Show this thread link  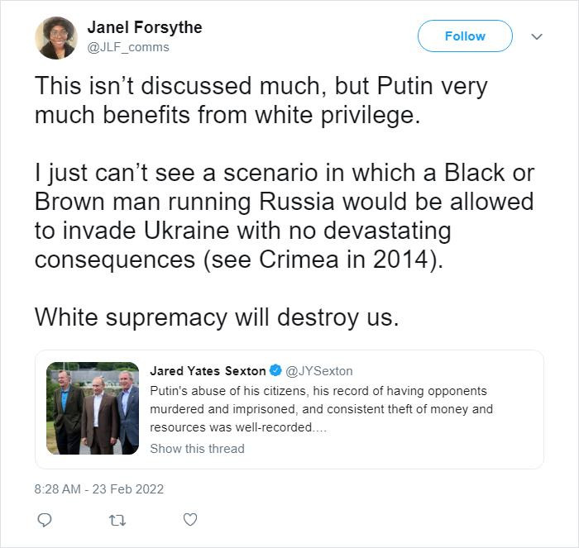(197, 448)
